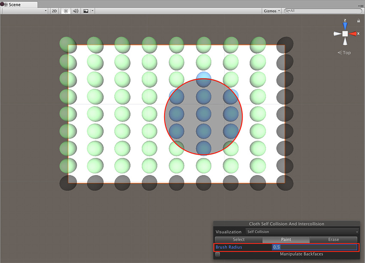
Task: Open the Visualization Self Collision dropdown
Action: click(301, 232)
